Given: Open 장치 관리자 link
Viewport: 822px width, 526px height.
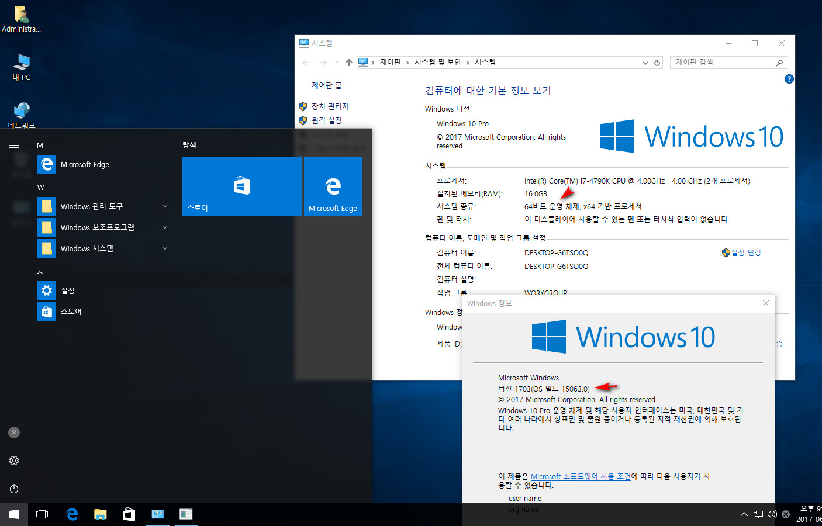Looking at the screenshot, I should tap(330, 106).
